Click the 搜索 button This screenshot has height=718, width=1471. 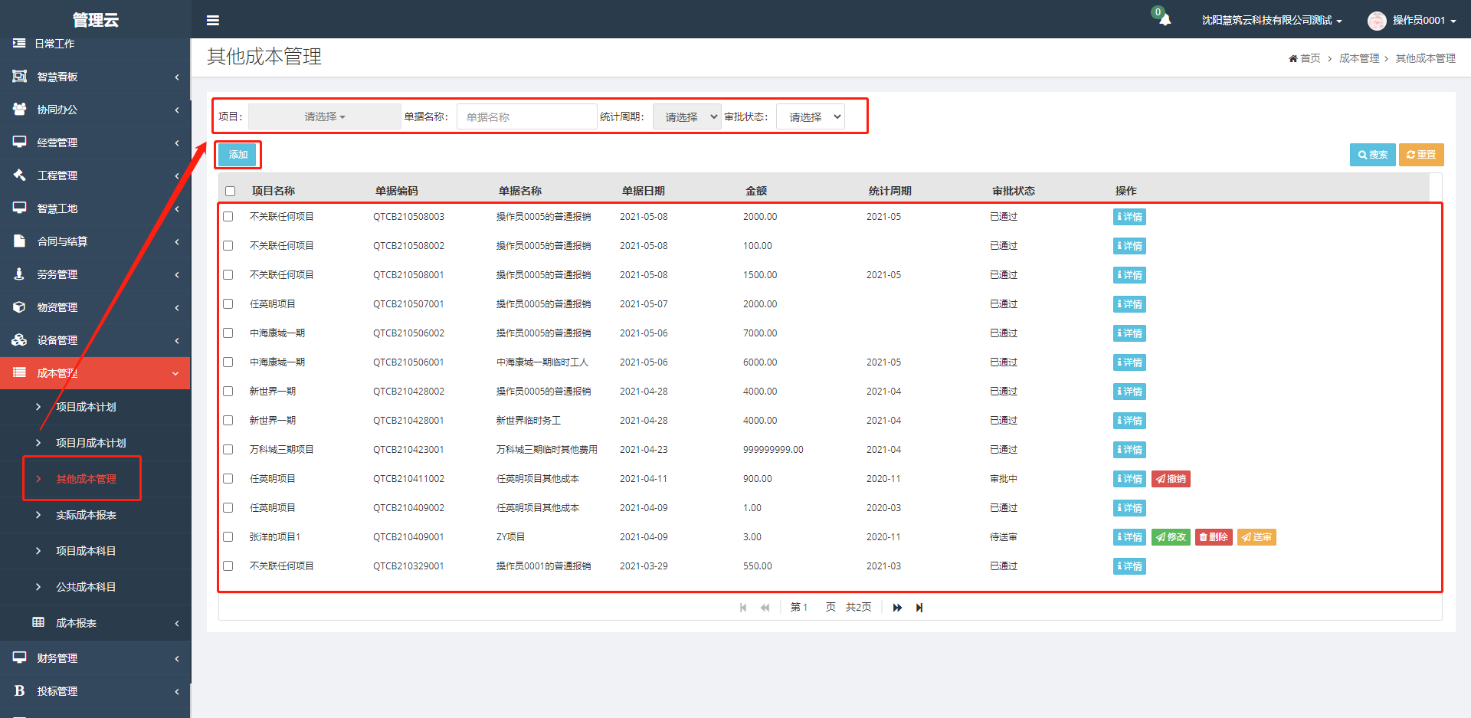pyautogui.click(x=1372, y=155)
